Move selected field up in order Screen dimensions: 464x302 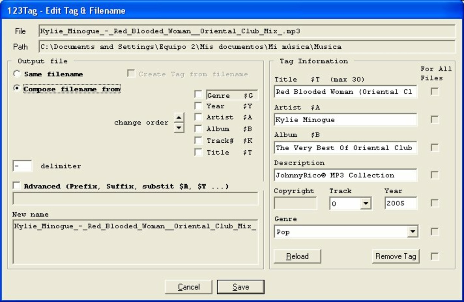179,117
